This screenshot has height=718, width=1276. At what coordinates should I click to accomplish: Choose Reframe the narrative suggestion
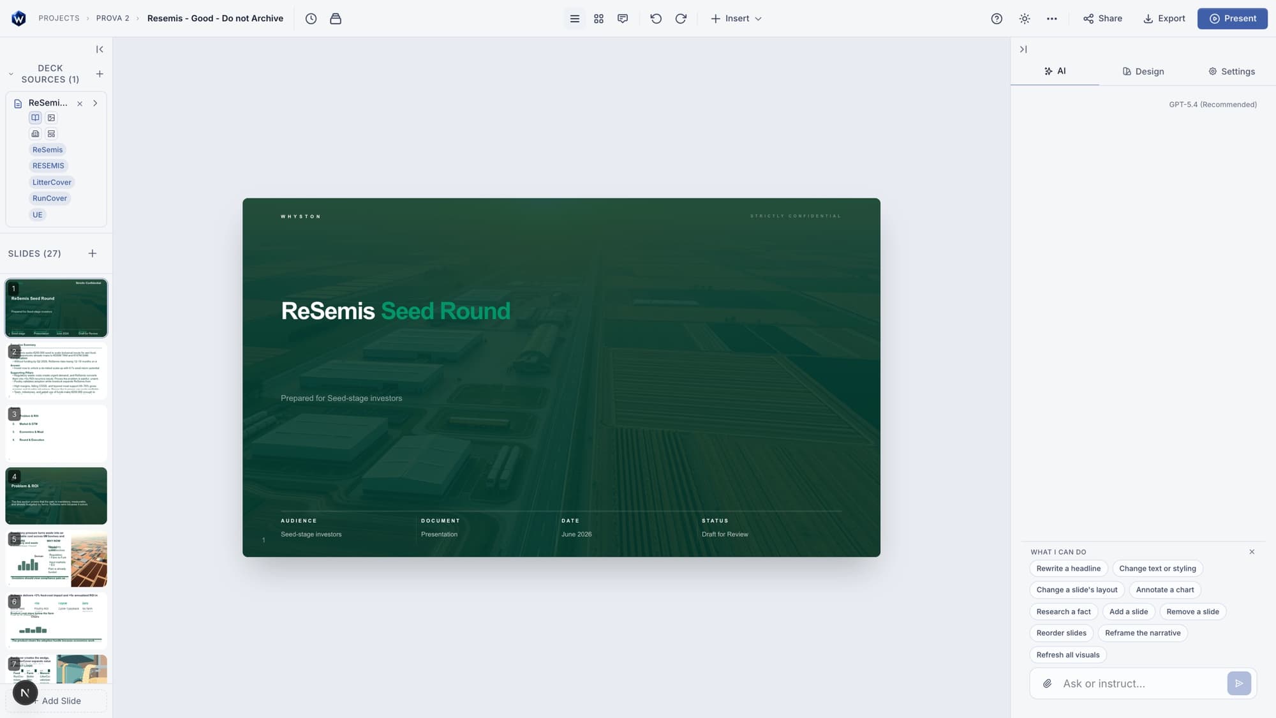(1143, 633)
